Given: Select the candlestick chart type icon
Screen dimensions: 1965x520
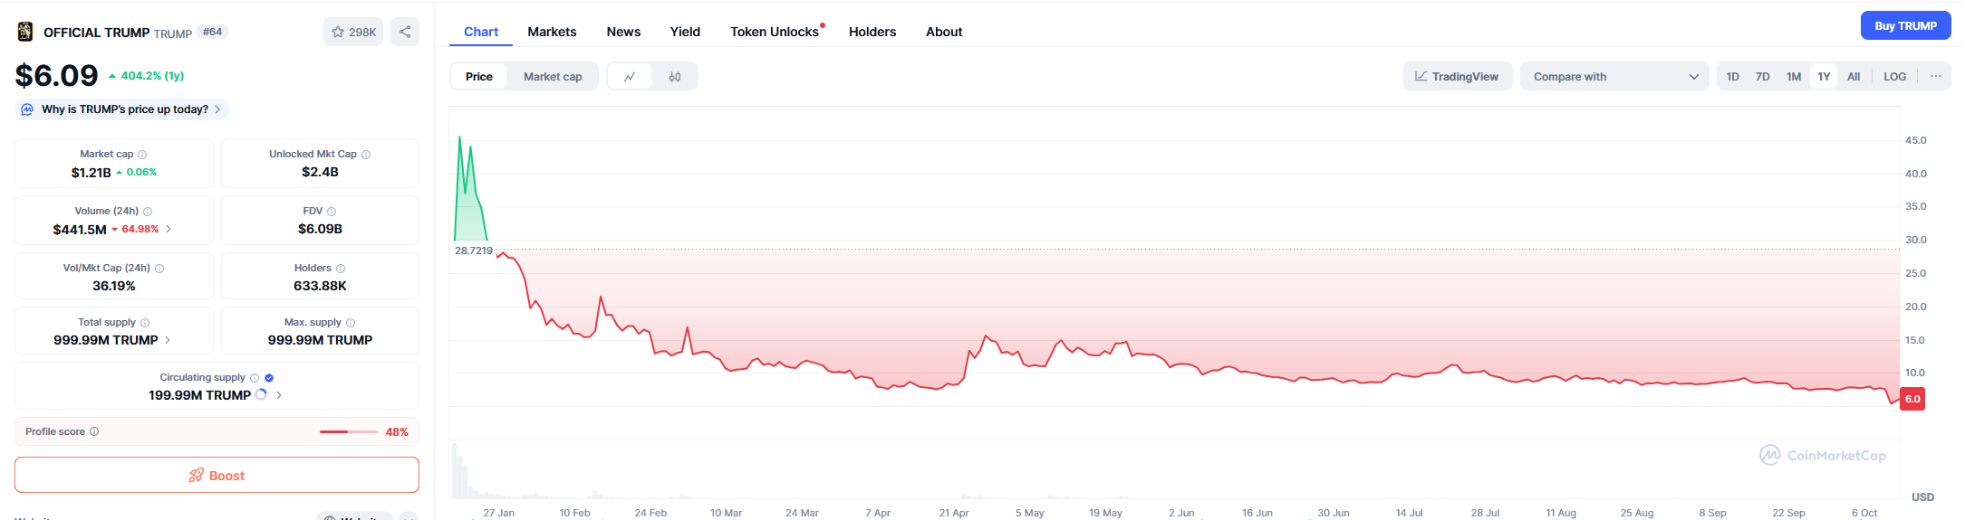Looking at the screenshot, I should click(x=675, y=77).
